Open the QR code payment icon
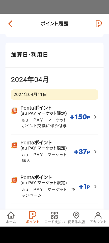The height and width of the screenshot is (243, 109). [x=54, y=215]
